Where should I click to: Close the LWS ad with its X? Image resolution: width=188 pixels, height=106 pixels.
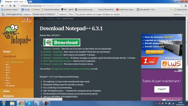pyautogui.click(x=181, y=35)
